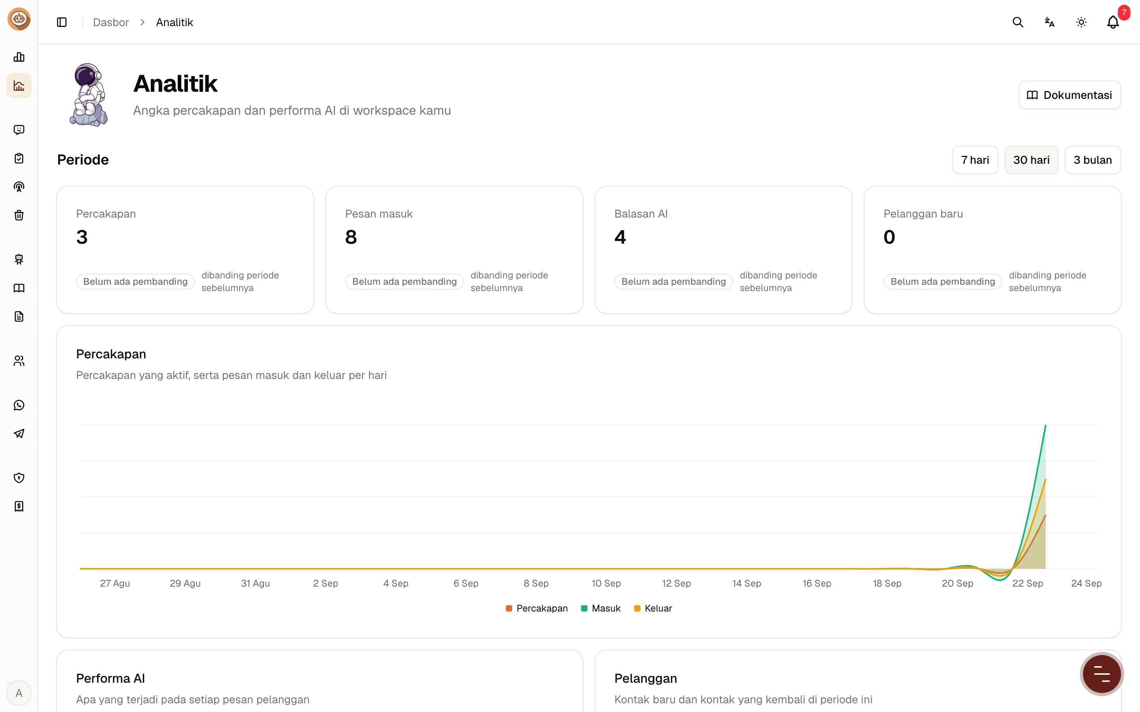Open the contacts people icon in sidebar
The image size is (1140, 712).
pos(19,361)
